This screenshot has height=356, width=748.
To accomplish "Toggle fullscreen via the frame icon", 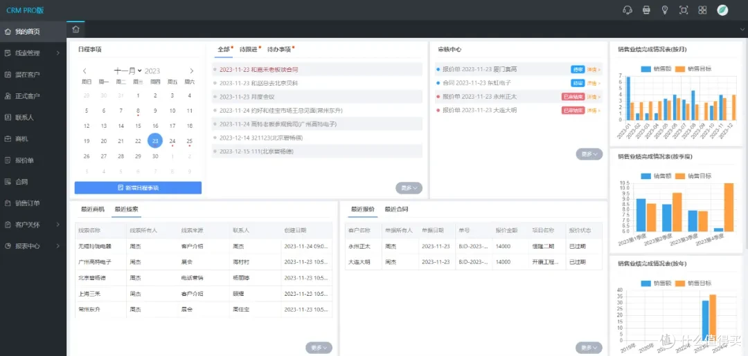I will [x=684, y=10].
